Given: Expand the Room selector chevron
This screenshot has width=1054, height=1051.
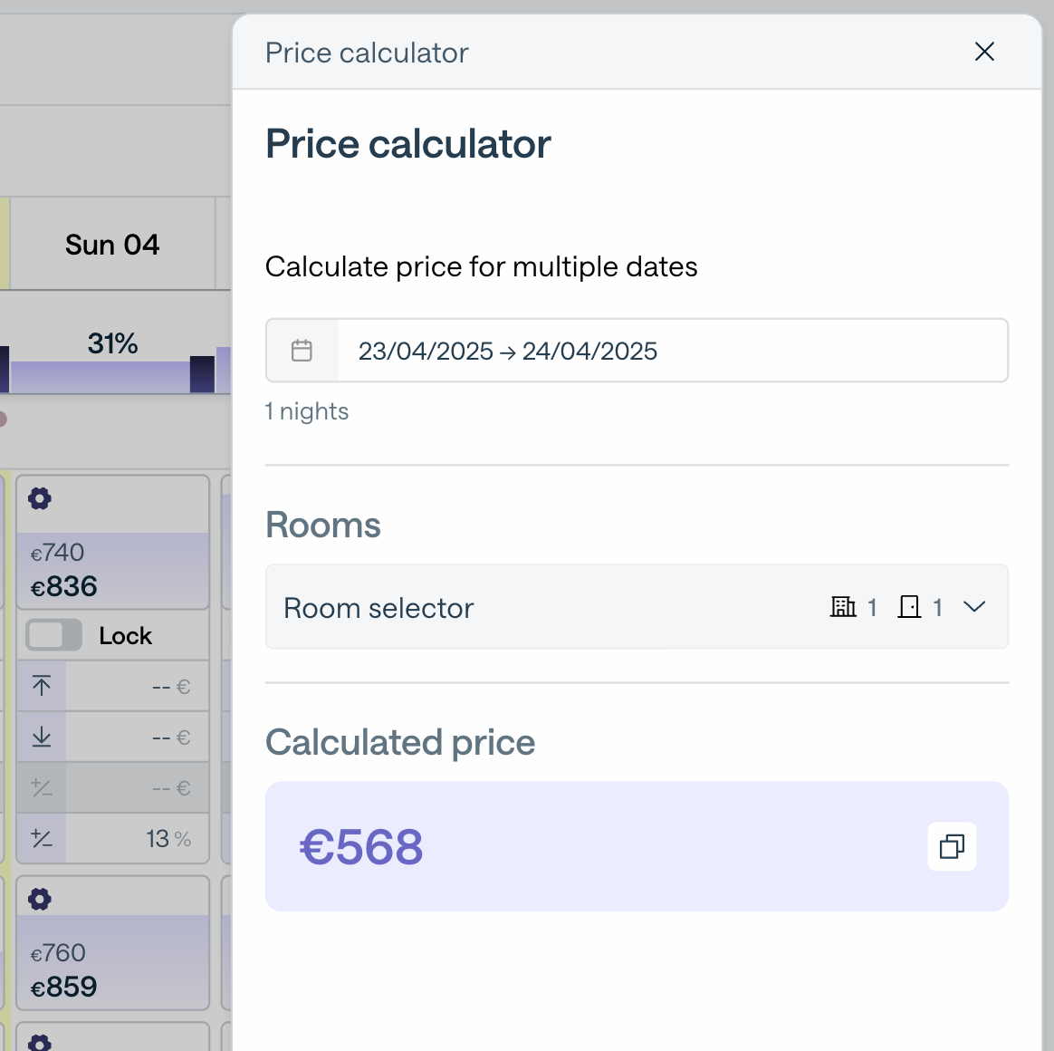Looking at the screenshot, I should coord(974,607).
